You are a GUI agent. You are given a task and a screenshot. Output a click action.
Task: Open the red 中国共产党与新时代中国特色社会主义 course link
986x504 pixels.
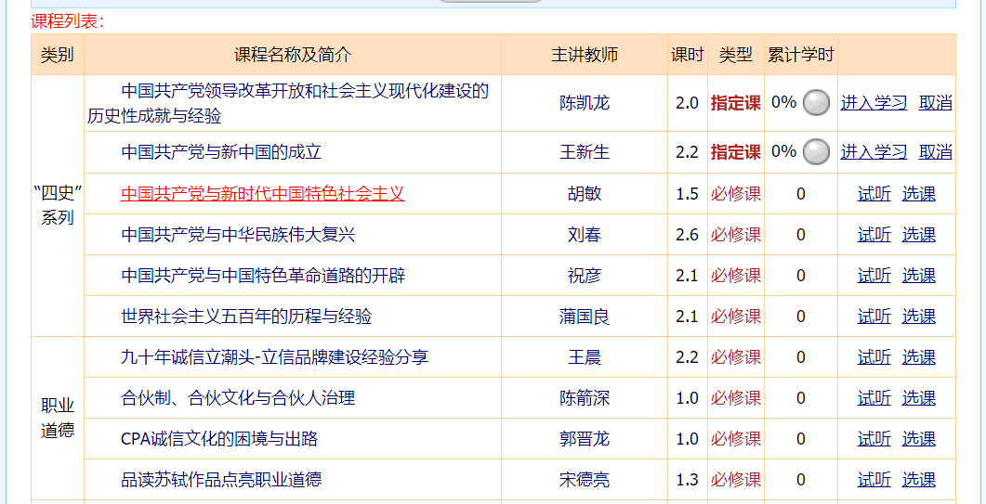263,194
